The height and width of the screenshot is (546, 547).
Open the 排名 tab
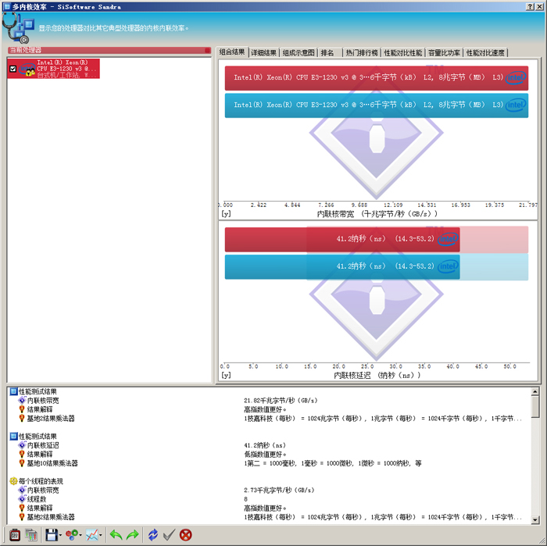(x=330, y=53)
